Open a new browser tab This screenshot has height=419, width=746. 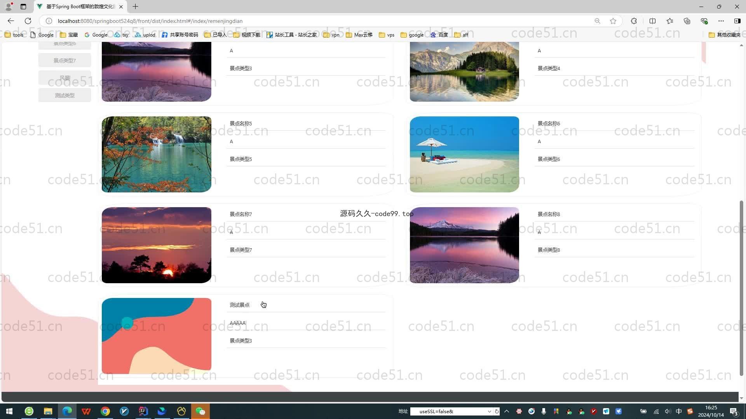(135, 7)
